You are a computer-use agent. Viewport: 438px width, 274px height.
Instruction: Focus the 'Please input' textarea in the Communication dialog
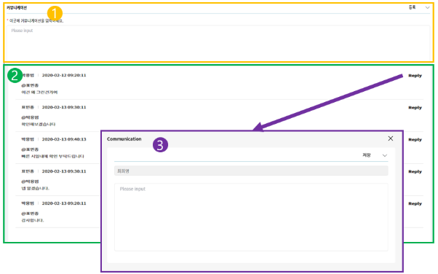(251, 217)
